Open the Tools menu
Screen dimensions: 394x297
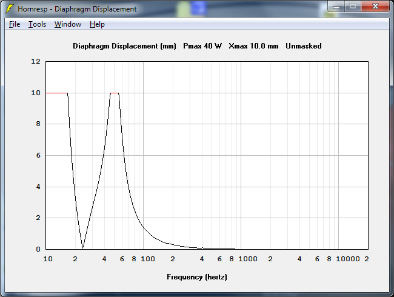pyautogui.click(x=37, y=24)
